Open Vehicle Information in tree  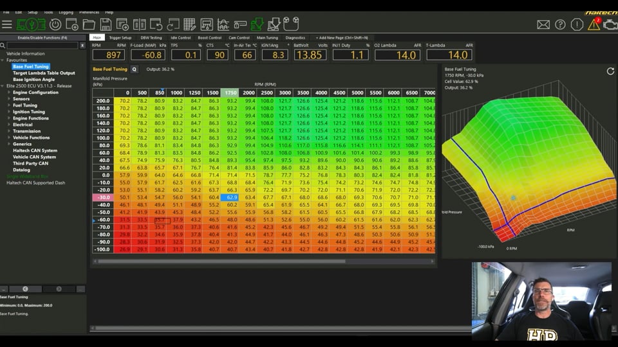(x=26, y=53)
